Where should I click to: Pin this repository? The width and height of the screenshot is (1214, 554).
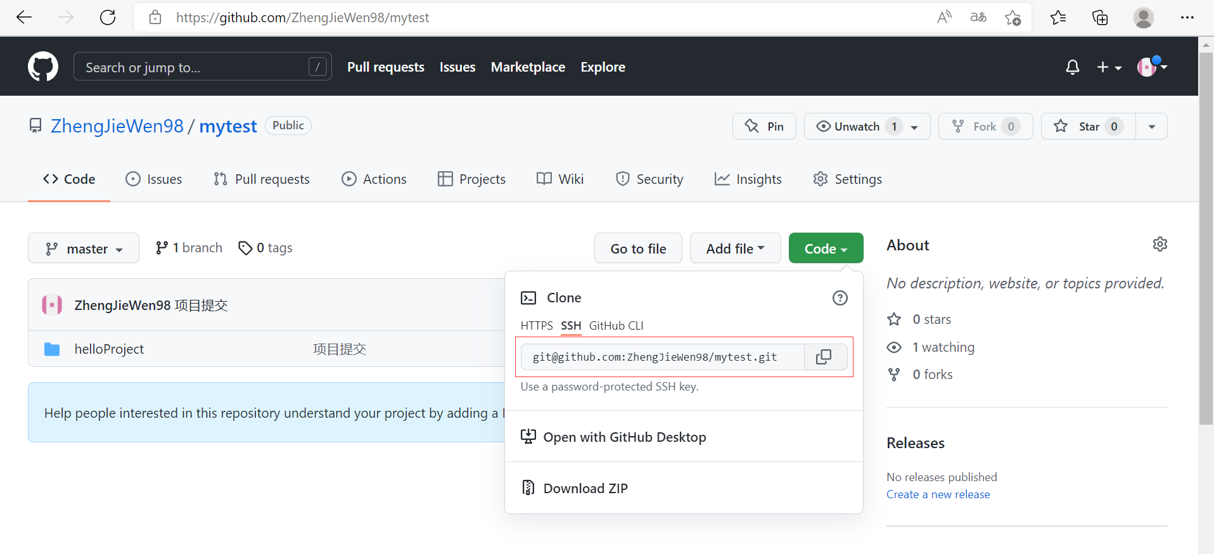(x=764, y=126)
